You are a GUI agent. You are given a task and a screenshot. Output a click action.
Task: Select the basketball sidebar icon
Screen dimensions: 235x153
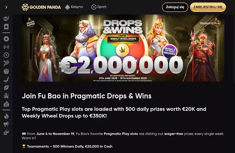(6, 71)
